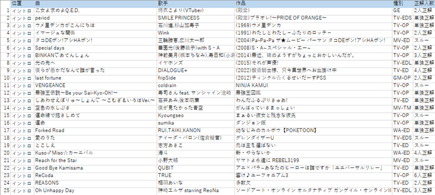Select the song cell 'ReCoda'
The image size is (435, 195).
pos(96,175)
